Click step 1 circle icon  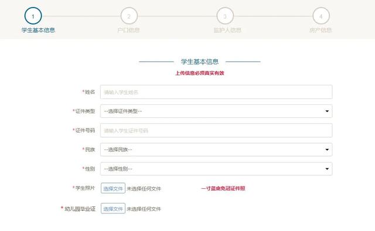point(33,16)
